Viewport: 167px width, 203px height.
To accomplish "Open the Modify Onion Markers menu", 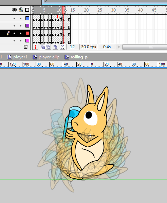I will 62,47.
